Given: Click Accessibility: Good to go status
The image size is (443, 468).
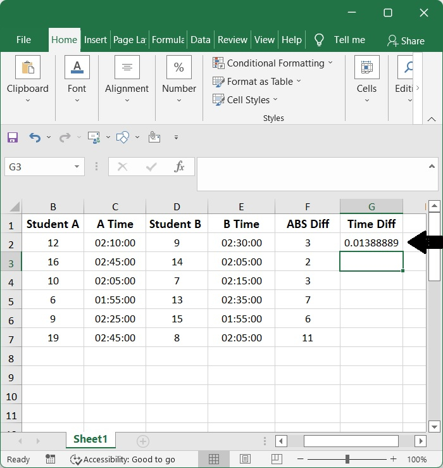Looking at the screenshot, I should [123, 459].
